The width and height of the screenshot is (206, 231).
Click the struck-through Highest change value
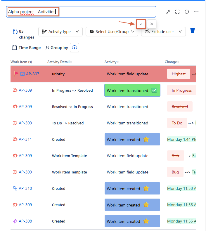(x=179, y=74)
